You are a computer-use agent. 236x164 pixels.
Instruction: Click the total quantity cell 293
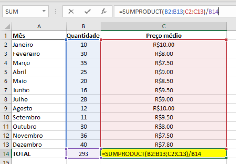(x=83, y=154)
